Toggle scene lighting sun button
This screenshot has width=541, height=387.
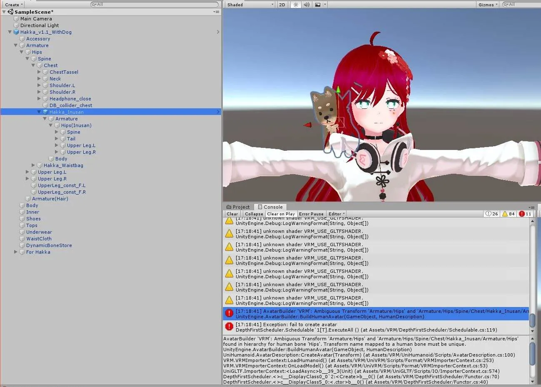(x=296, y=5)
